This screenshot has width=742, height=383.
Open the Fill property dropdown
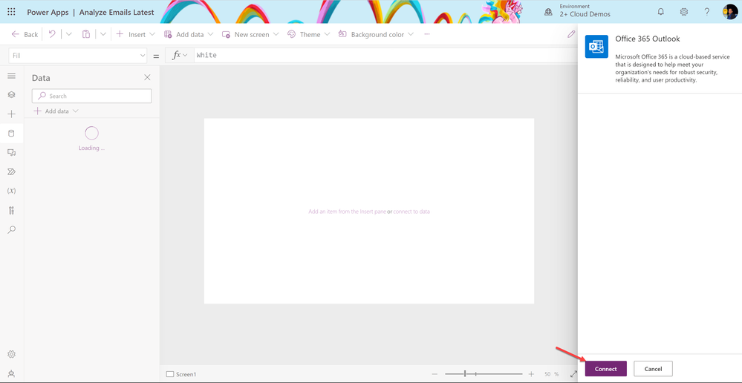click(x=77, y=56)
